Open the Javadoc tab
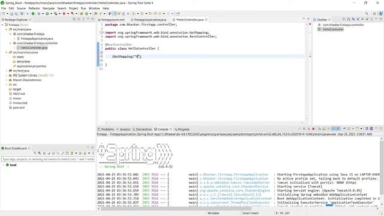 pyautogui.click(x=123, y=130)
